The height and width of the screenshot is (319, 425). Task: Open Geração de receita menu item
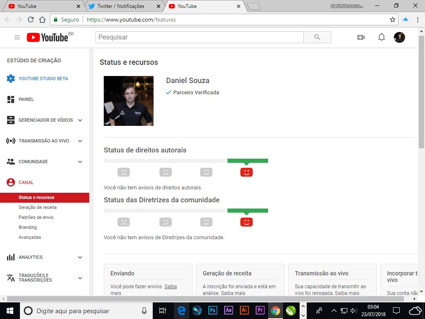pyautogui.click(x=38, y=207)
